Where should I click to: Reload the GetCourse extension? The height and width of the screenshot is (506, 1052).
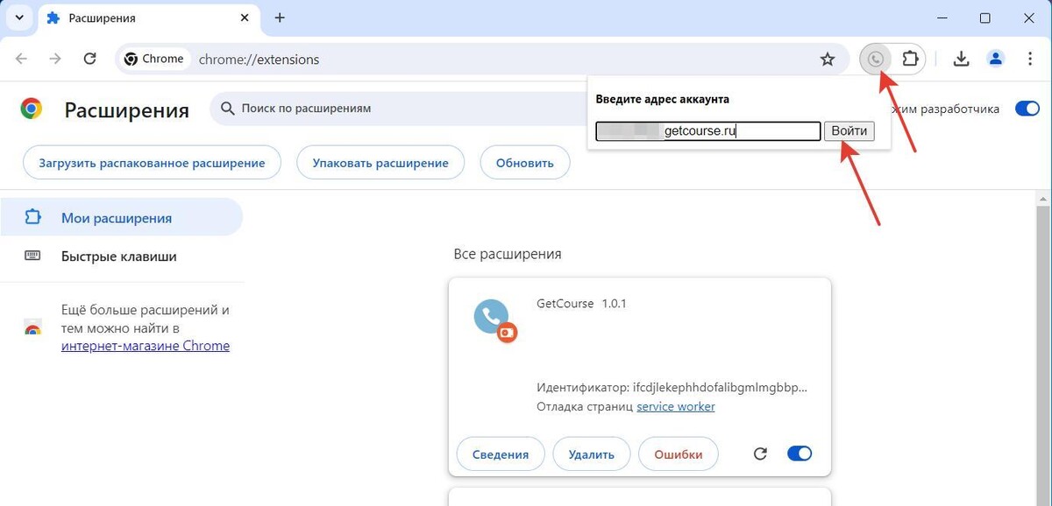pyautogui.click(x=760, y=453)
